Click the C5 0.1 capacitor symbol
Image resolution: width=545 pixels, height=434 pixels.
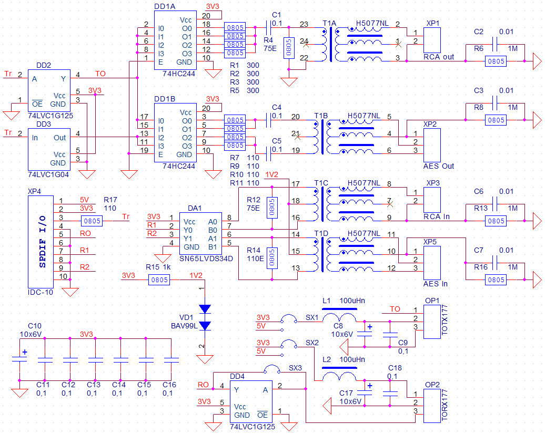pyautogui.click(x=268, y=153)
